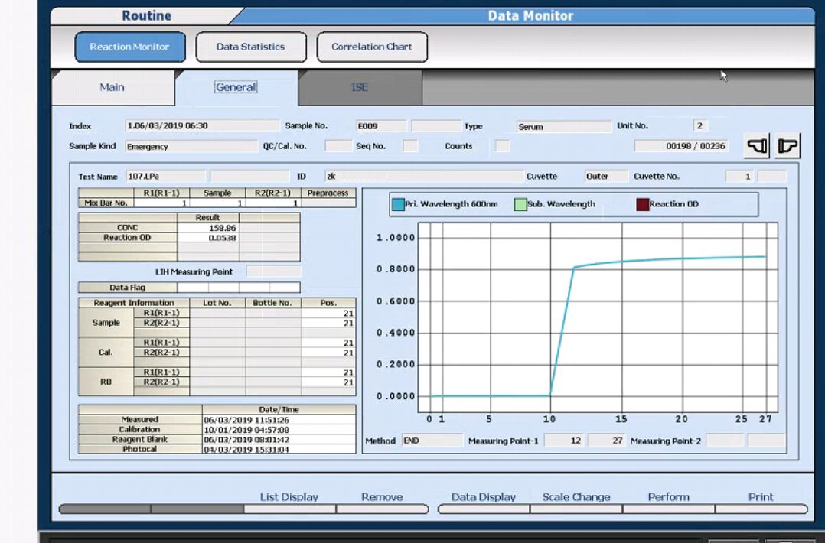Viewport: 825px width, 543px height.
Task: Click the Print function button
Action: tap(761, 509)
